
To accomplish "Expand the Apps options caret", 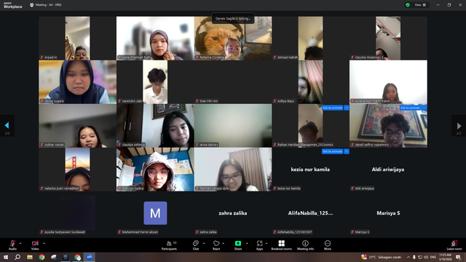I will (266, 243).
